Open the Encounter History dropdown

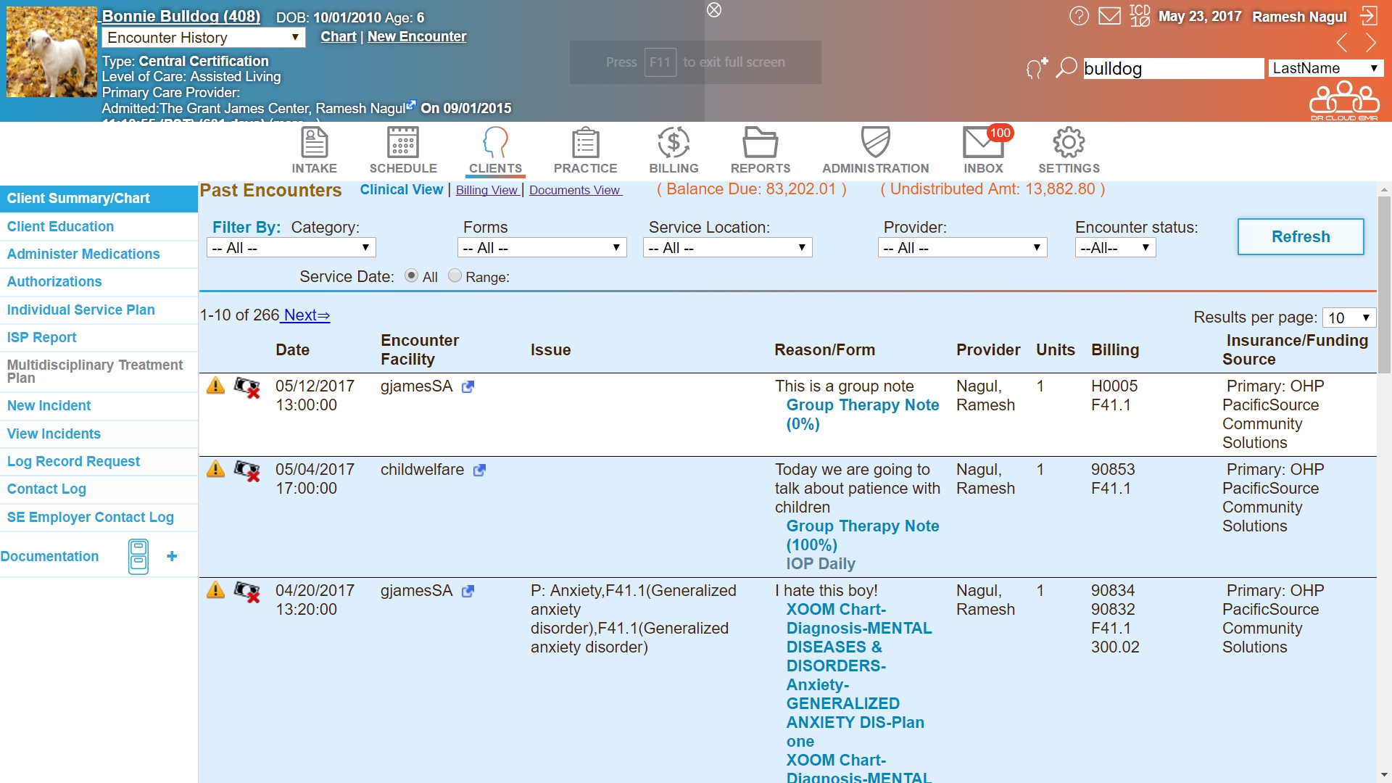[203, 38]
